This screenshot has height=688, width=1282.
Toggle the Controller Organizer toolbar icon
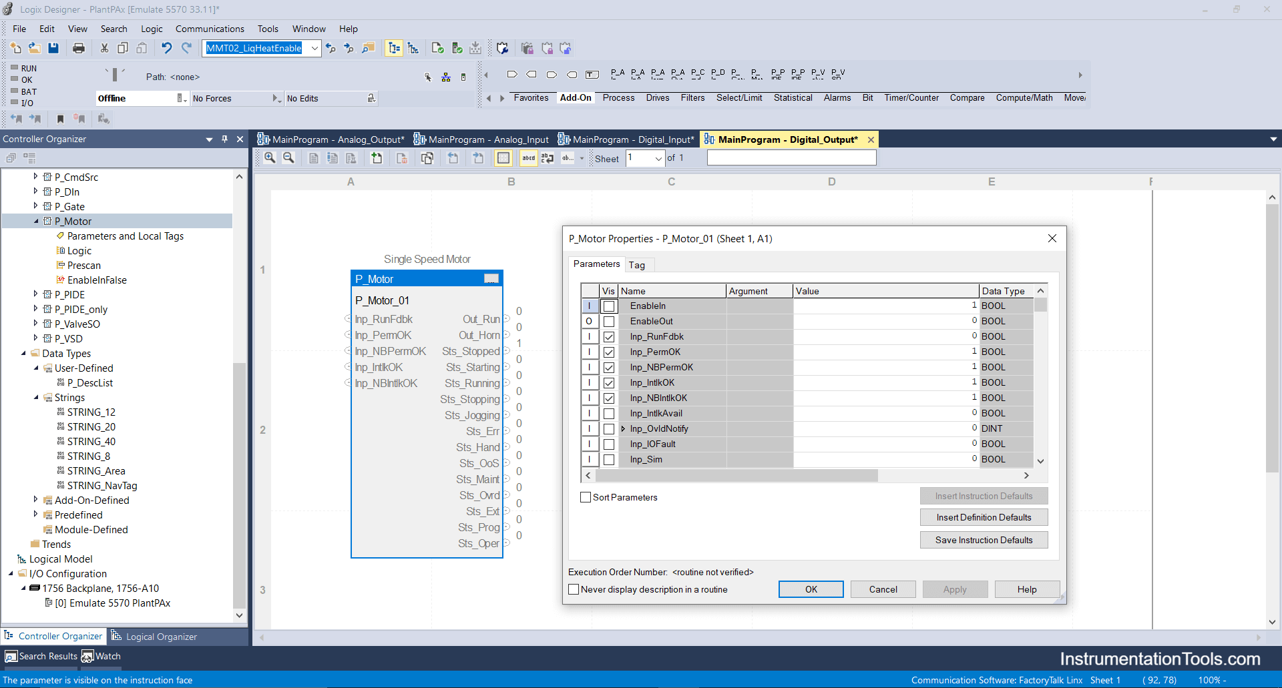tap(394, 48)
